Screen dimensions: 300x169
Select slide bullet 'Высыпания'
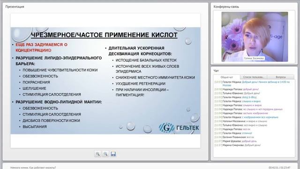[35, 127]
